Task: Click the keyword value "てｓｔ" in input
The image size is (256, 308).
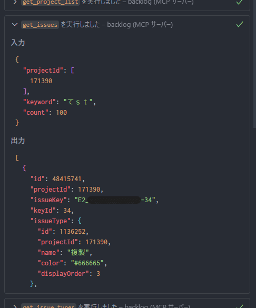Action: [x=78, y=102]
